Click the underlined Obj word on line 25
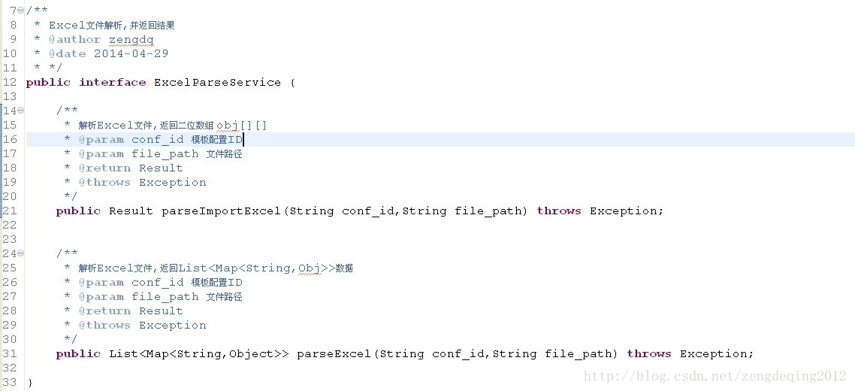 point(309,268)
